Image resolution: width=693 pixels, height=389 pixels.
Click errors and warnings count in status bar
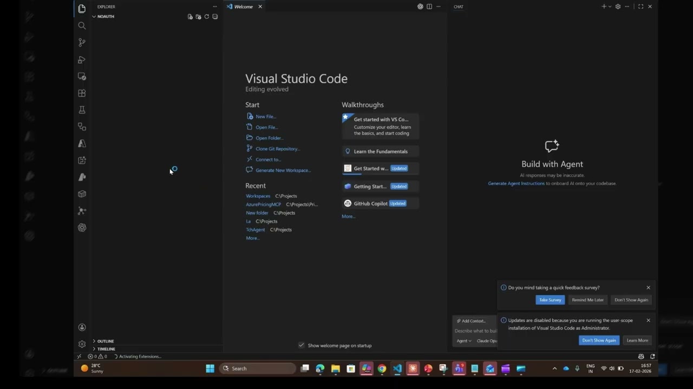97,357
